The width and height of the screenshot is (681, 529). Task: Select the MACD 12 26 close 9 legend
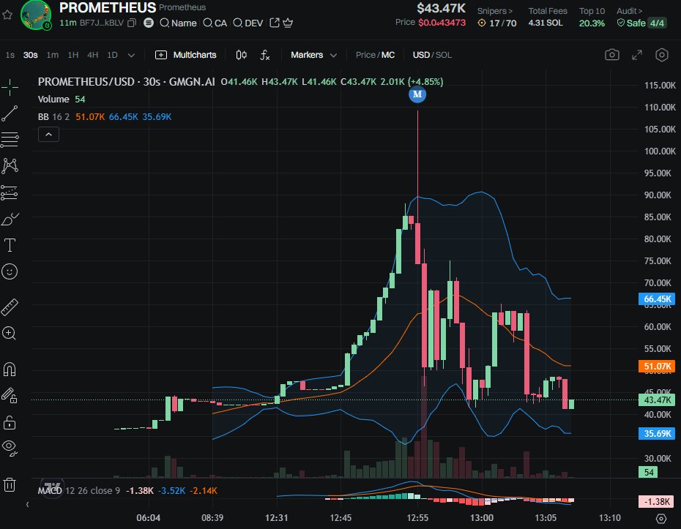click(x=79, y=491)
